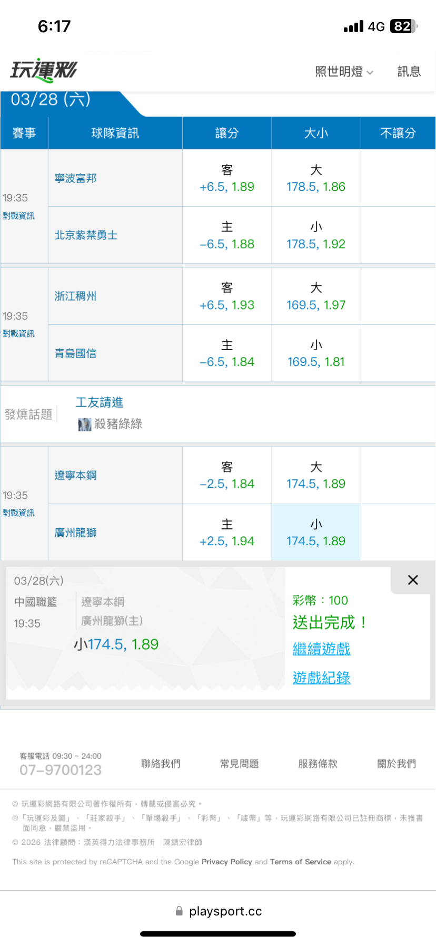Viewport: 436px width, 945px height.
Task: Open 殺豬綠綠 user avatar thumbnail
Action: [x=84, y=424]
